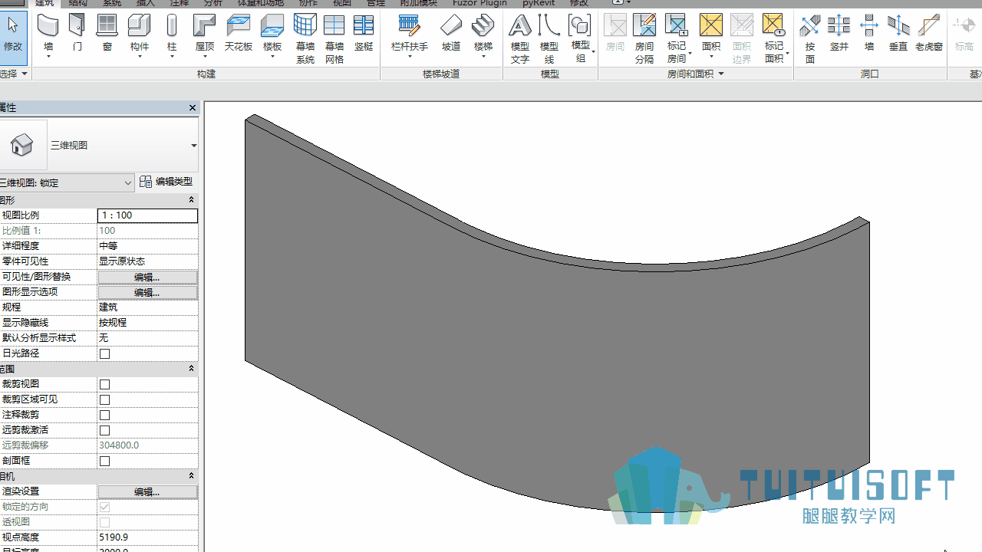Select the 竖井 (Shaft) opening tool
982x552 pixels.
pos(839,34)
